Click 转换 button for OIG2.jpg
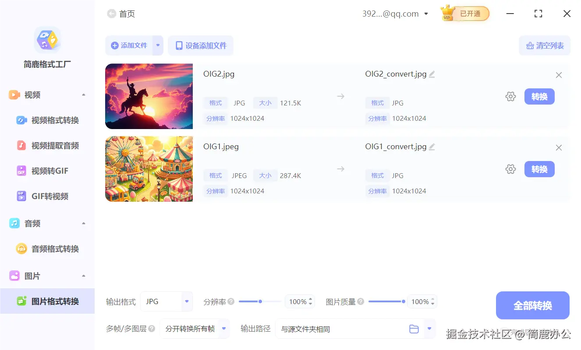581x350 pixels. [x=539, y=97]
